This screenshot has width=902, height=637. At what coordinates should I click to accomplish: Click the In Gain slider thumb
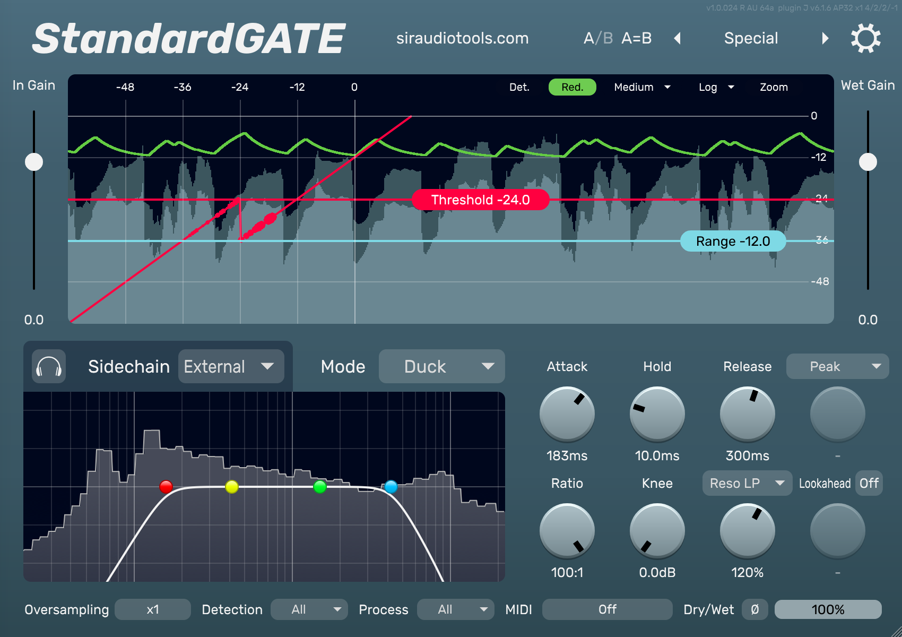[34, 162]
